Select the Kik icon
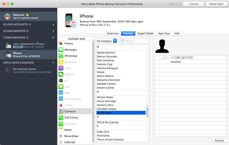The width and height of the screenshot is (229, 145). (x=61, y=81)
